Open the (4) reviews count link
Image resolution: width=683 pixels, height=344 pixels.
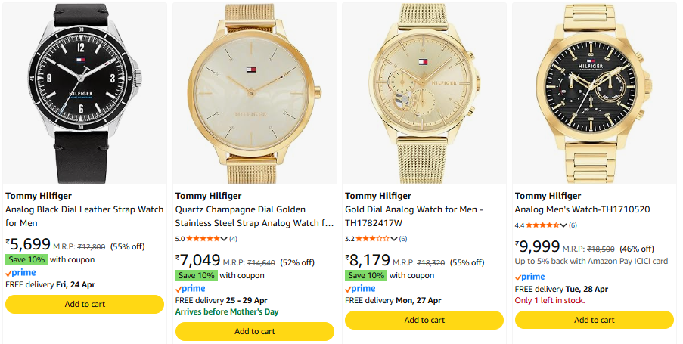pos(233,239)
